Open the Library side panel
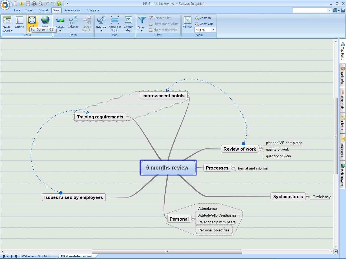 pos(342,123)
